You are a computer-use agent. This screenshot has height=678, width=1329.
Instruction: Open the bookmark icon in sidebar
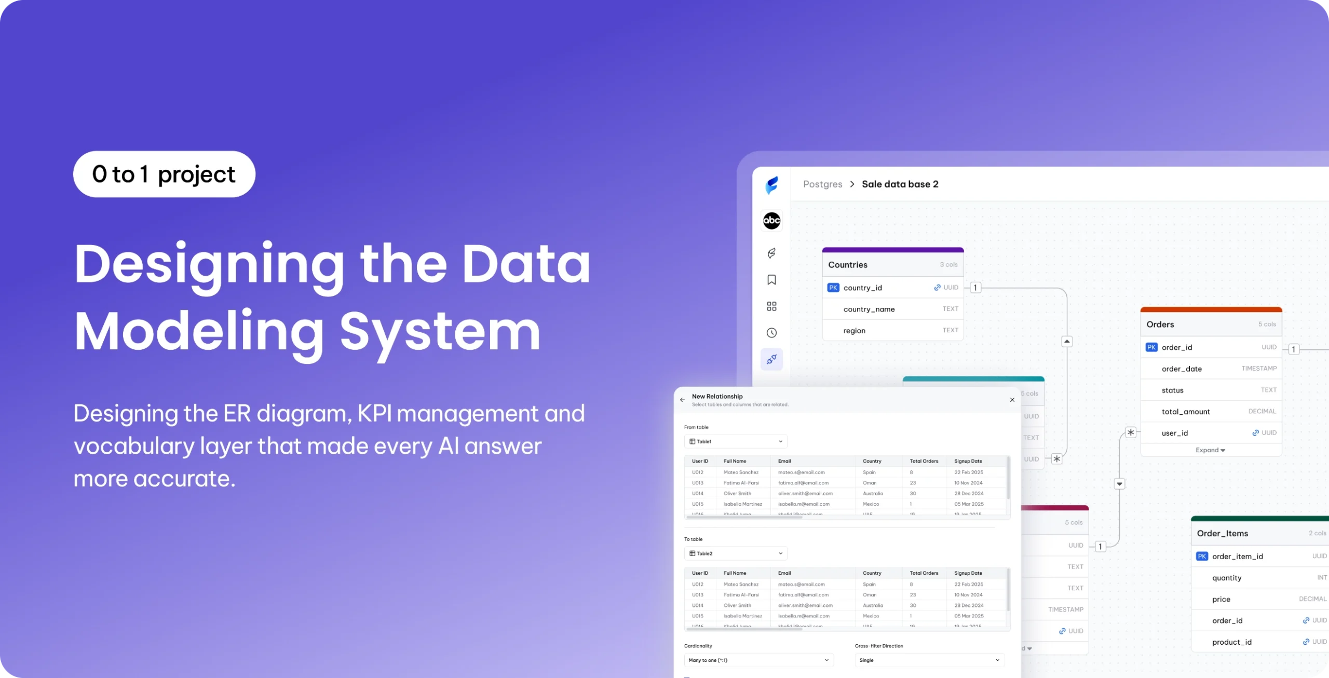771,280
